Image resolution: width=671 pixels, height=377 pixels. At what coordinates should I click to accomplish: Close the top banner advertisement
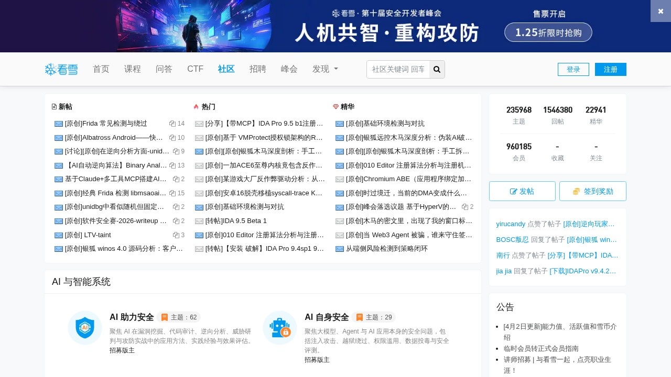pos(661,11)
